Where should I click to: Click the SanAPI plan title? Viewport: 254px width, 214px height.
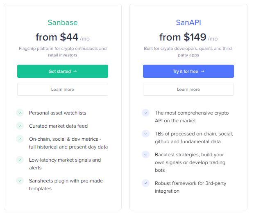point(188,23)
